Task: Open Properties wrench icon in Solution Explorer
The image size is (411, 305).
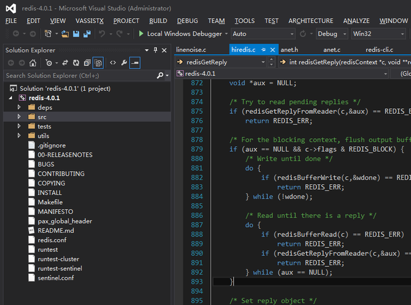Action: coord(124,63)
